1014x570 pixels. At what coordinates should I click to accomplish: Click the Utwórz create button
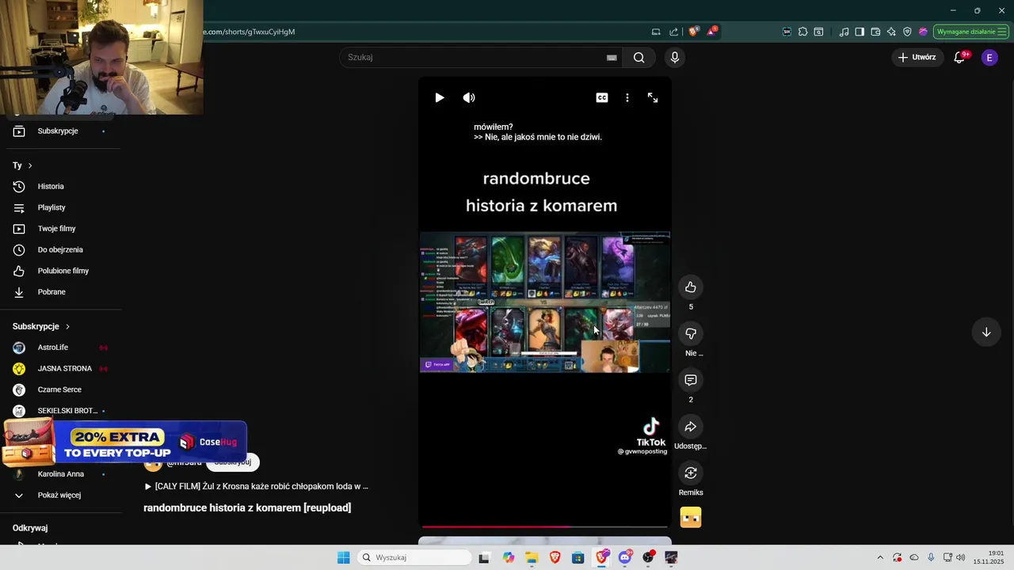pos(917,57)
